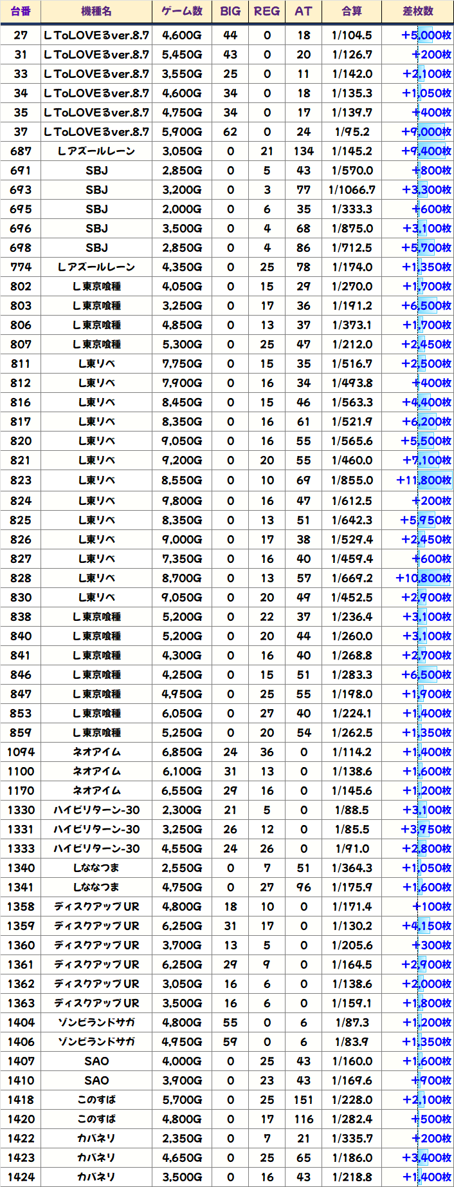Click the 1/855.0 combined rate cell
The image size is (454, 1187).
[x=352, y=480]
